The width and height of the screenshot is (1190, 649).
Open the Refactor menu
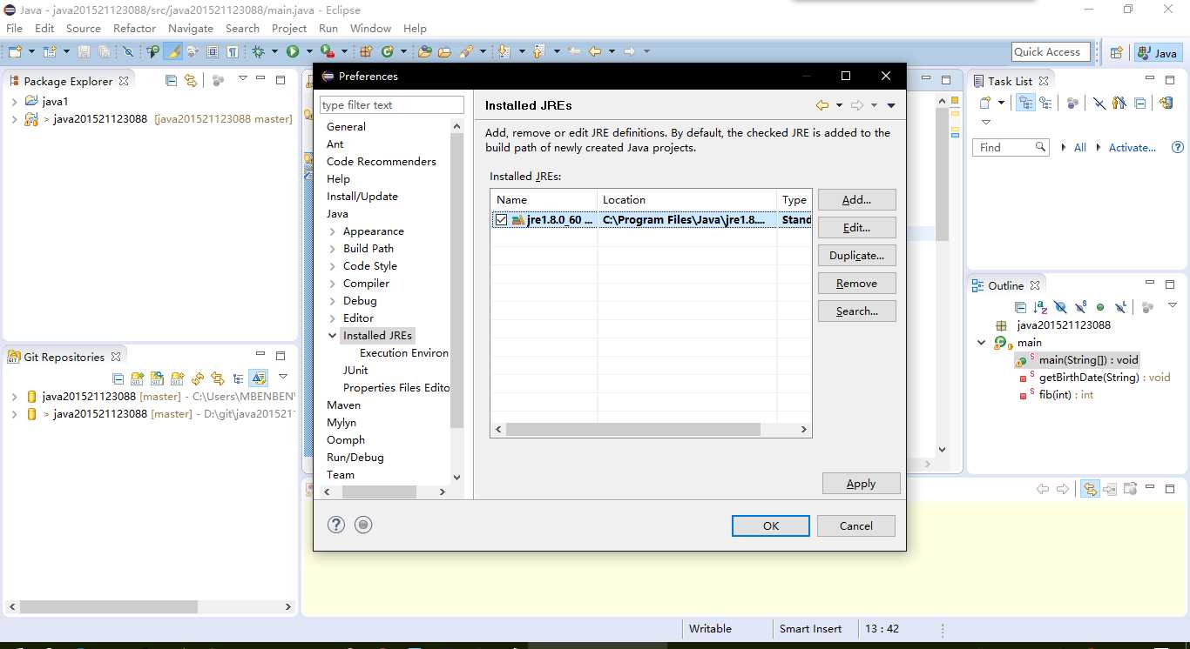tap(134, 28)
